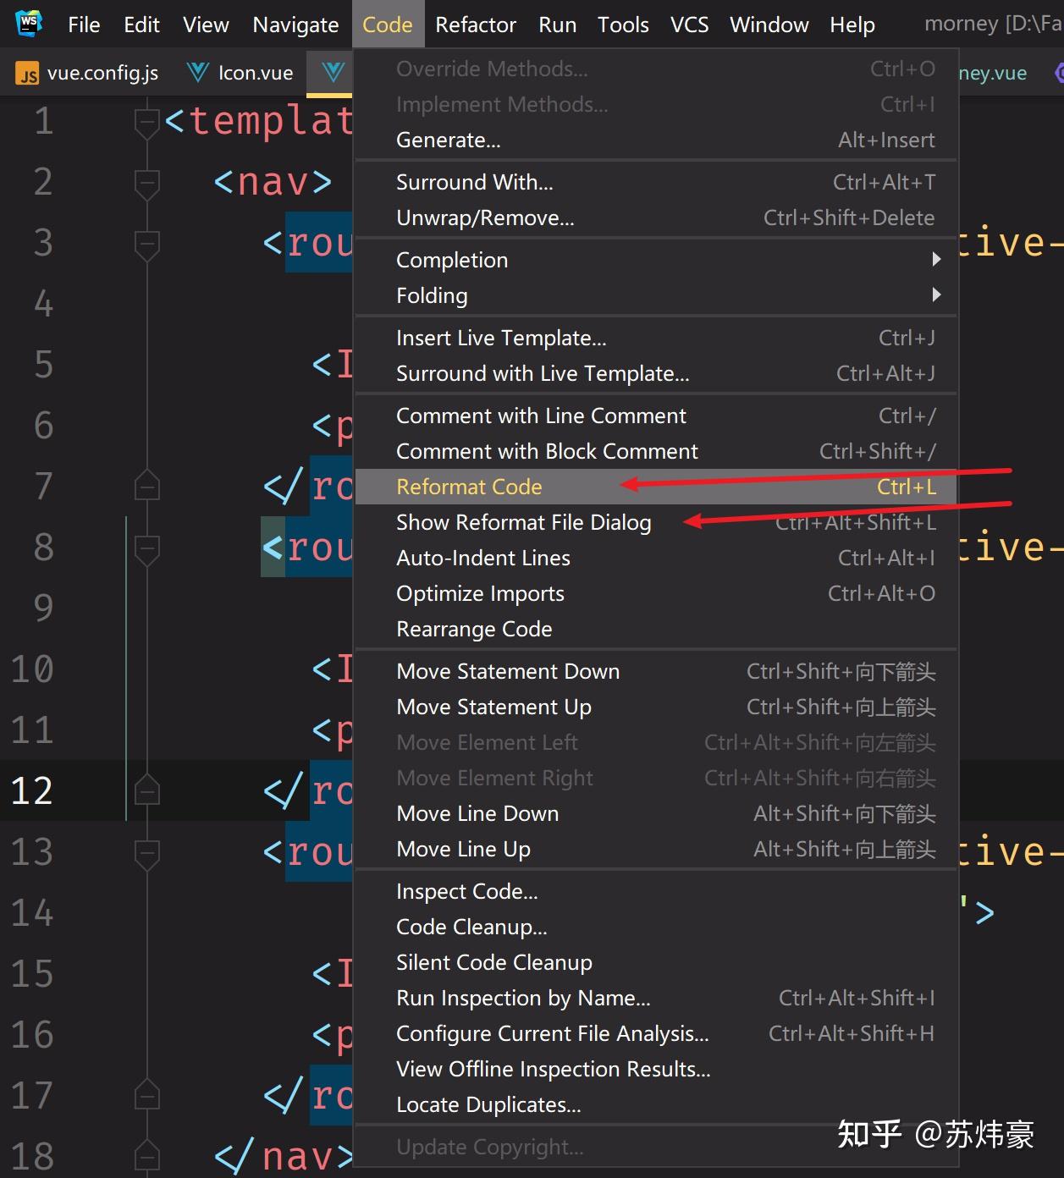Viewport: 1064px width, 1178px height.
Task: Click line number 18 in gutter
Action: coord(32,1157)
